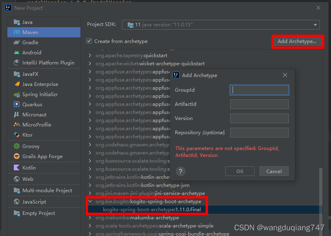
Task: Close the New Project window
Action: (x=318, y=8)
